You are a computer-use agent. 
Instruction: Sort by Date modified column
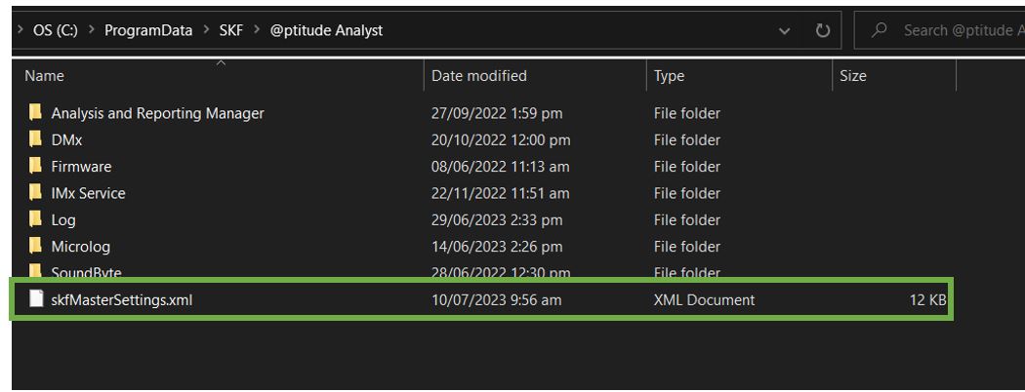(x=478, y=76)
